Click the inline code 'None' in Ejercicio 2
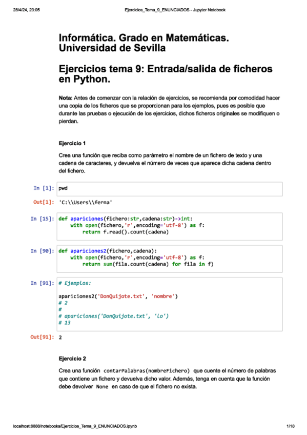The height and width of the screenshot is (435, 307). [x=102, y=387]
